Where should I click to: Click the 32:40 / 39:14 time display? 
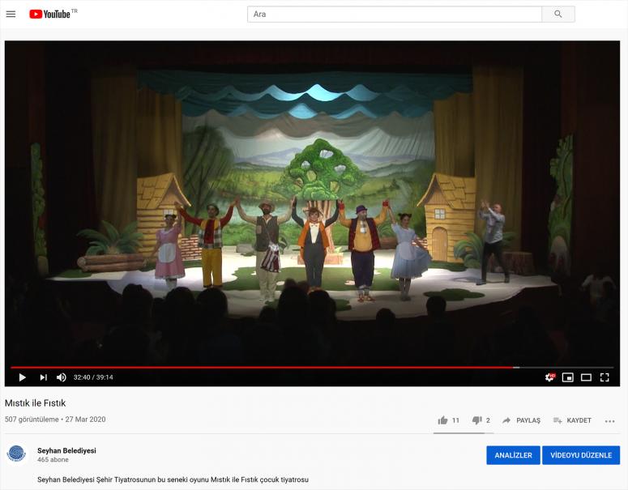point(93,377)
